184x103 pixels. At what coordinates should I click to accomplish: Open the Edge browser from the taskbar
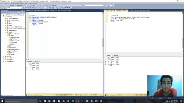(82, 101)
